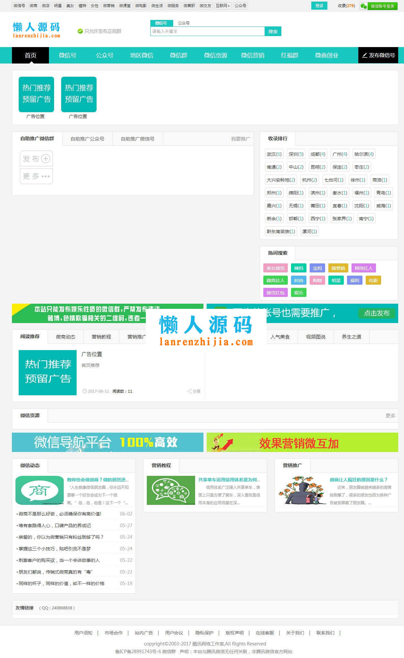404x658 pixels.
Task: Select 黔东南苗族(1) region tag
Action: 281,231
